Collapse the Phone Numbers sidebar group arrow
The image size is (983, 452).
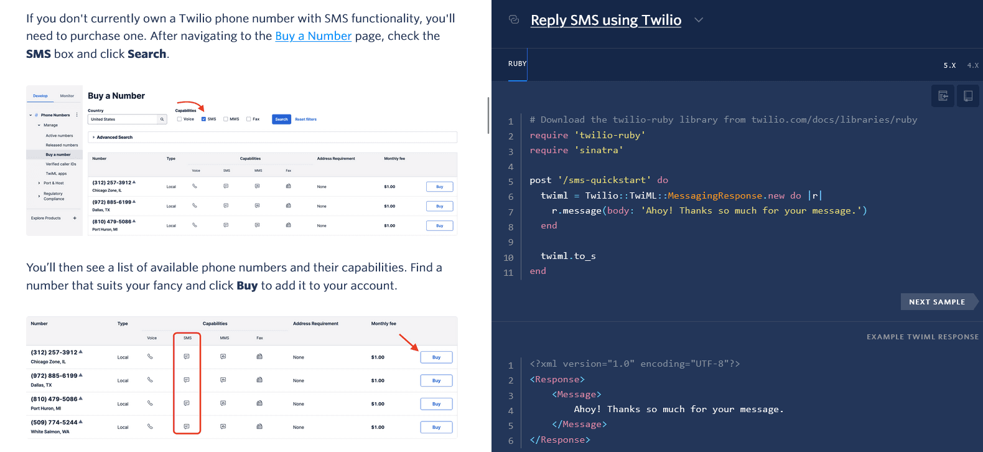[30, 115]
